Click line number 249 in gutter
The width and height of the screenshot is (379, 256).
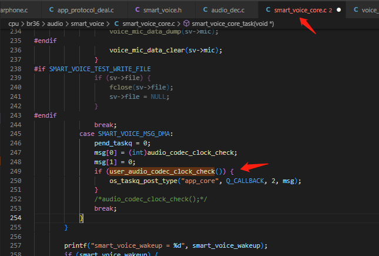click(x=16, y=171)
